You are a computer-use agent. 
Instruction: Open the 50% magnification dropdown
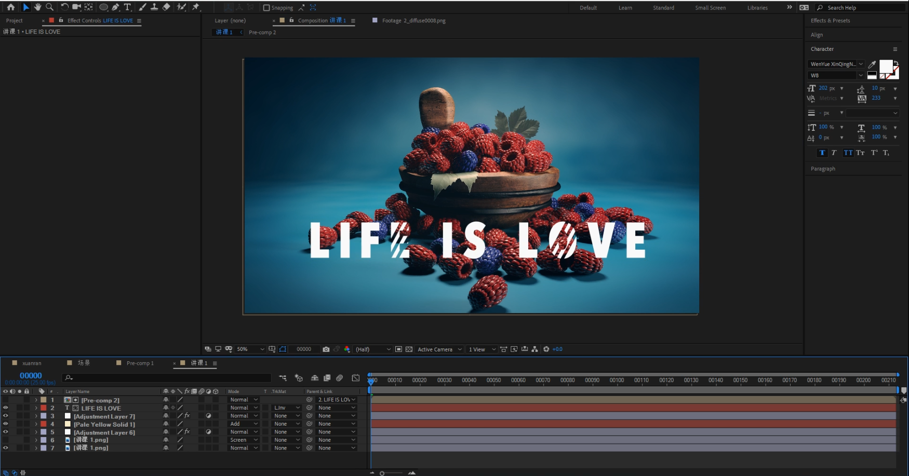coord(250,349)
